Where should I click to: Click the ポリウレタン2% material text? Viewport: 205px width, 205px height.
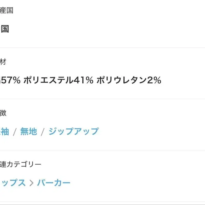[x=129, y=81]
